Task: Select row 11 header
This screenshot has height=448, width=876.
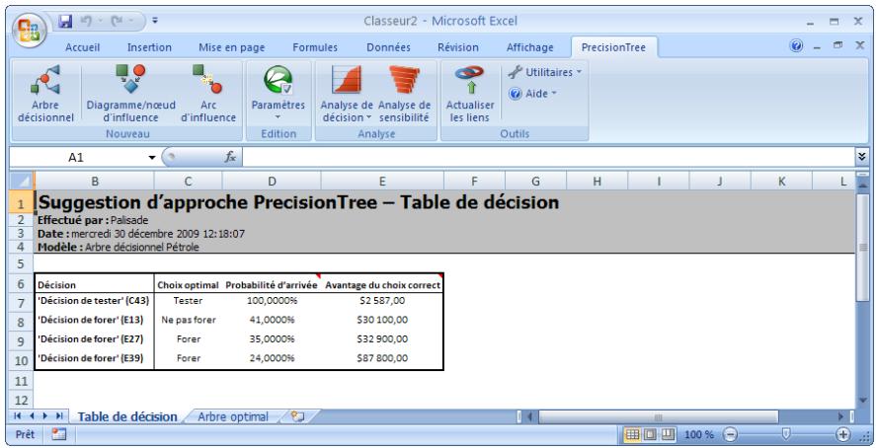Action: (22, 381)
